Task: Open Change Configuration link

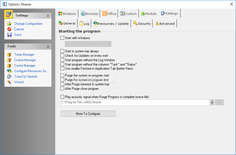Action: pyautogui.click(x=28, y=24)
